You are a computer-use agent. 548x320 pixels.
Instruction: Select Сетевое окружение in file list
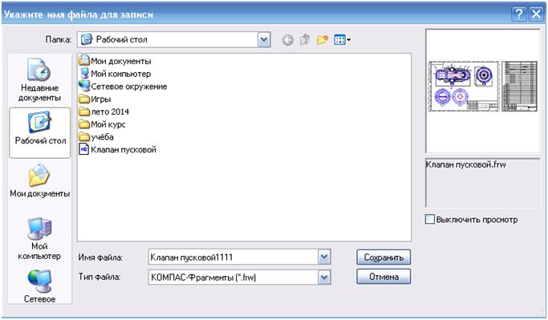click(123, 87)
